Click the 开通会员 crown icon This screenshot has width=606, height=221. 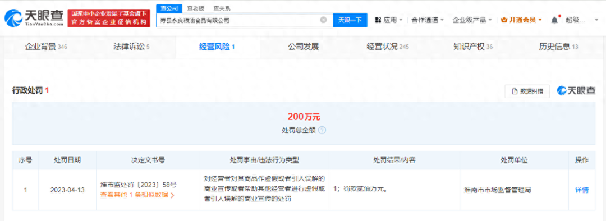click(x=504, y=20)
